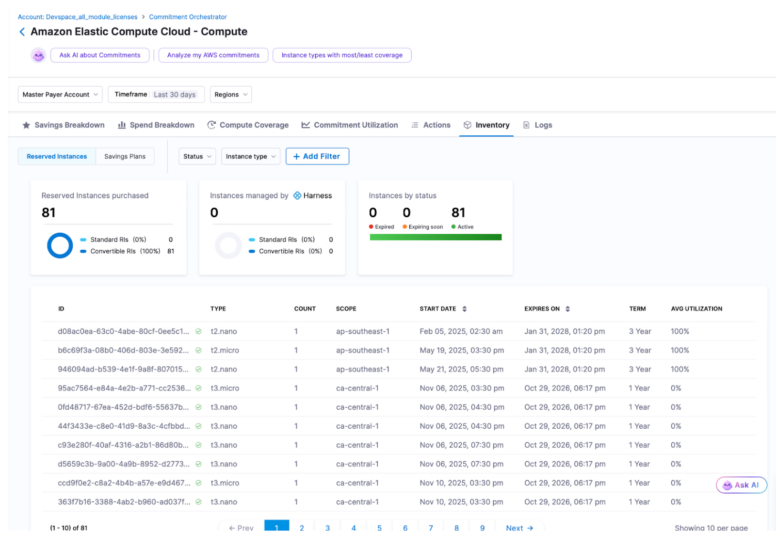Viewport: 776px width, 533px height.
Task: Click the document icon beside Logs
Action: pos(526,125)
